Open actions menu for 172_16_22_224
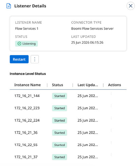Screen dimensions: 136x166 coord(111,118)
